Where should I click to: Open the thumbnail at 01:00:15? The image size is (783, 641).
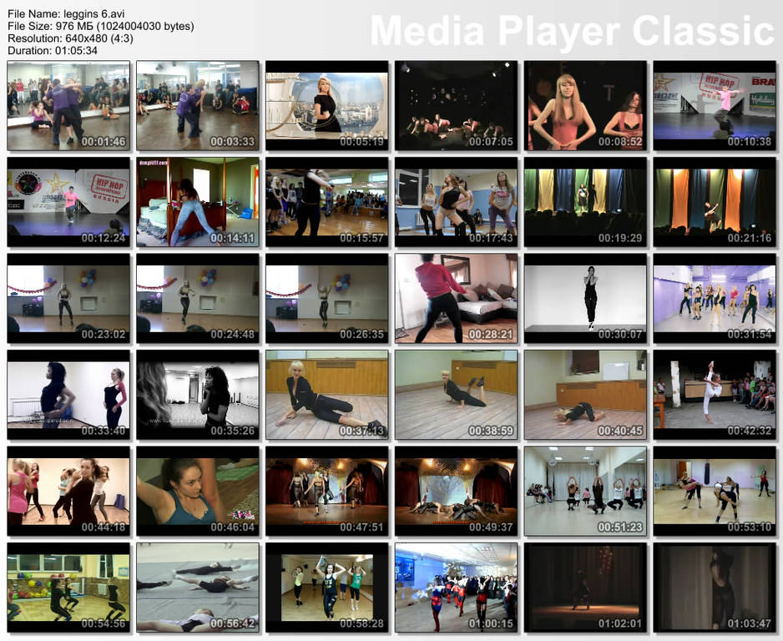point(456,587)
